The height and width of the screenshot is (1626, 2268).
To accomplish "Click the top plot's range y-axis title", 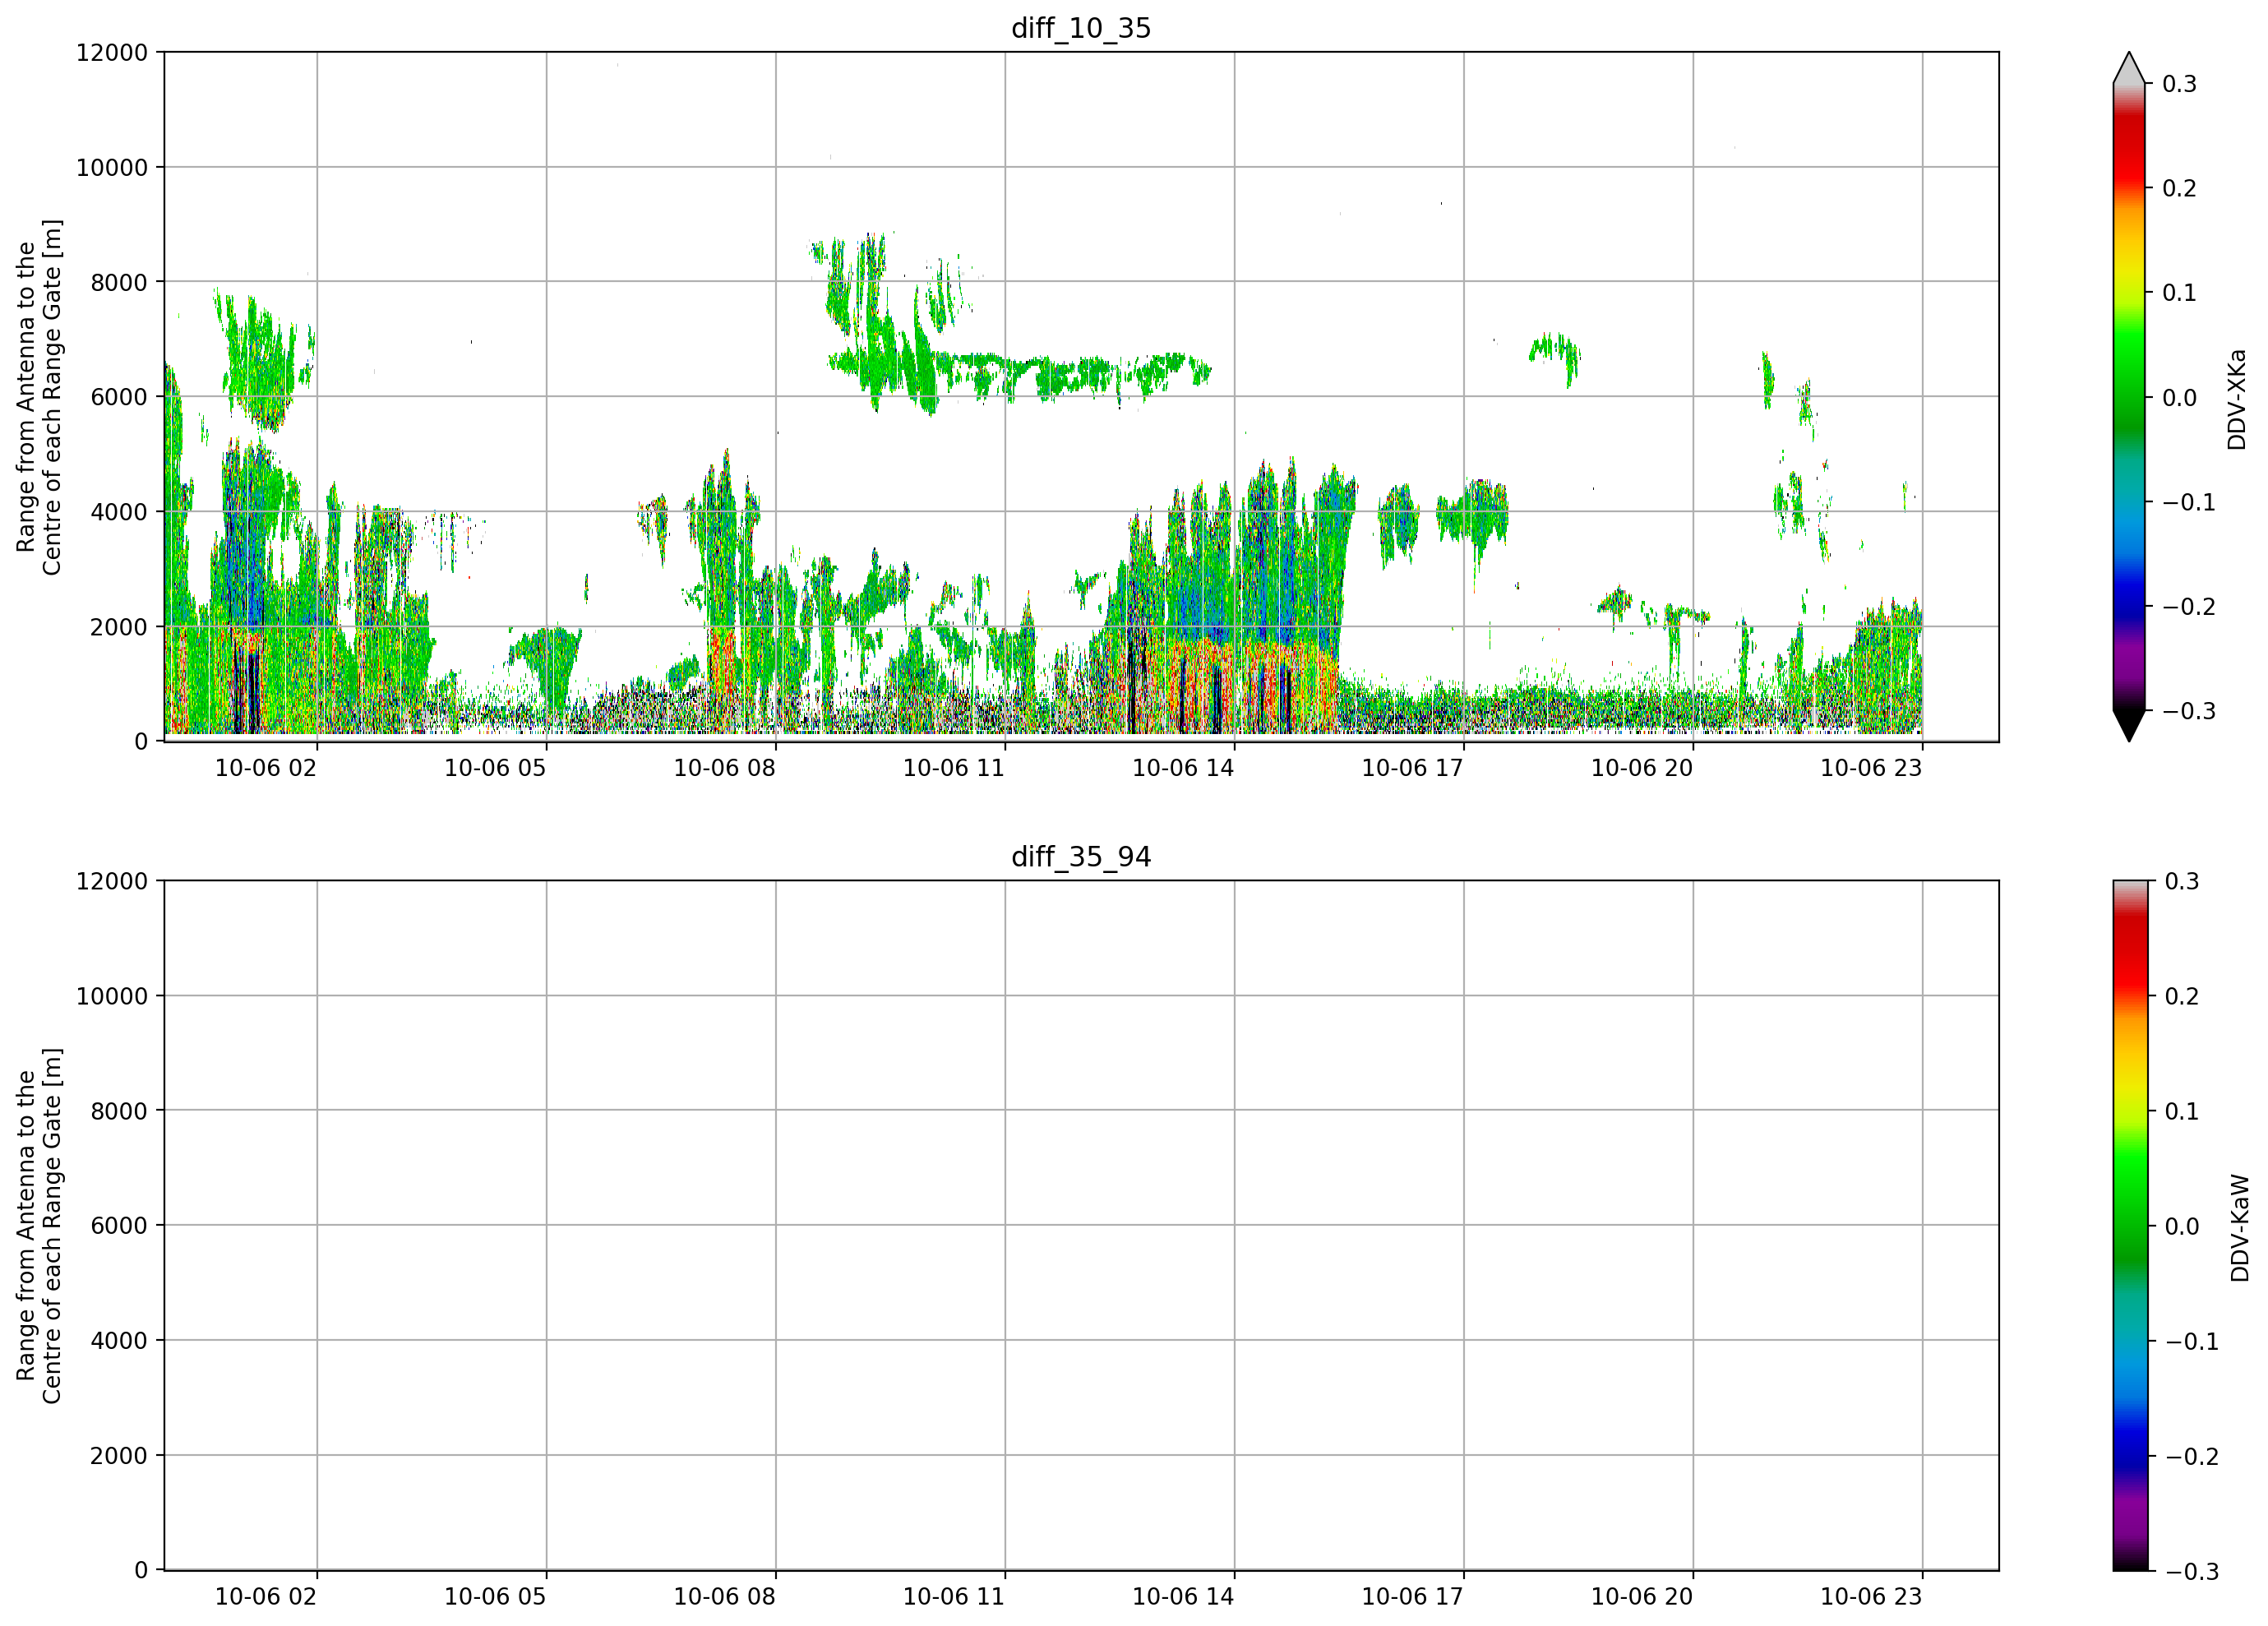I will click(39, 397).
